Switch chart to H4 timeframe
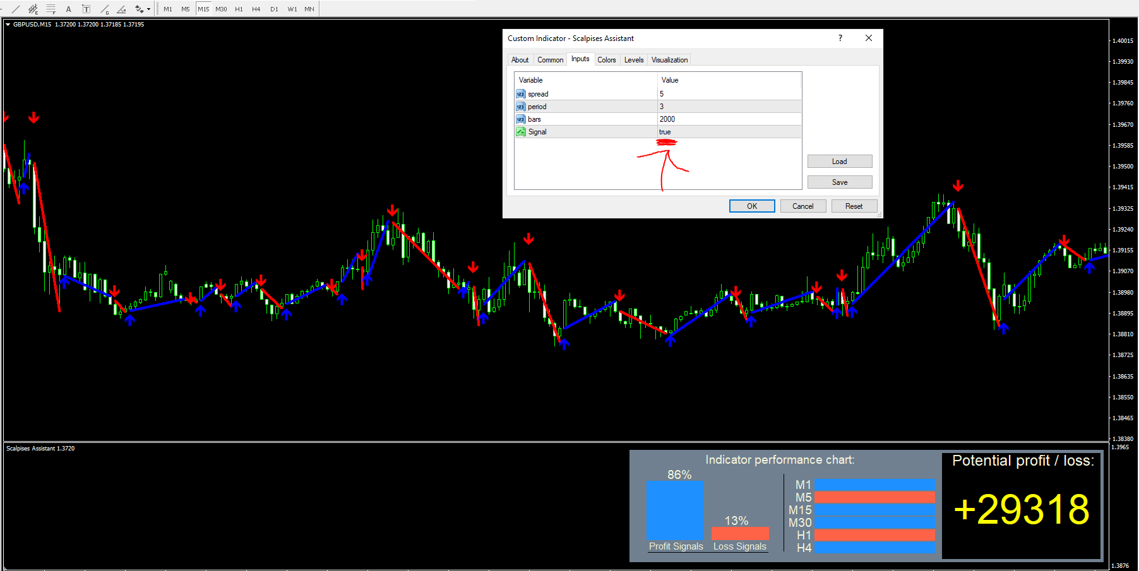Screen dimensions: 1139x571 click(x=256, y=9)
